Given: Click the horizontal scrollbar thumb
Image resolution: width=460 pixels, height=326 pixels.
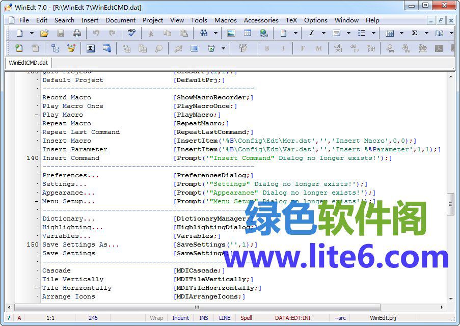Looking at the screenshot, I should pos(197,307).
